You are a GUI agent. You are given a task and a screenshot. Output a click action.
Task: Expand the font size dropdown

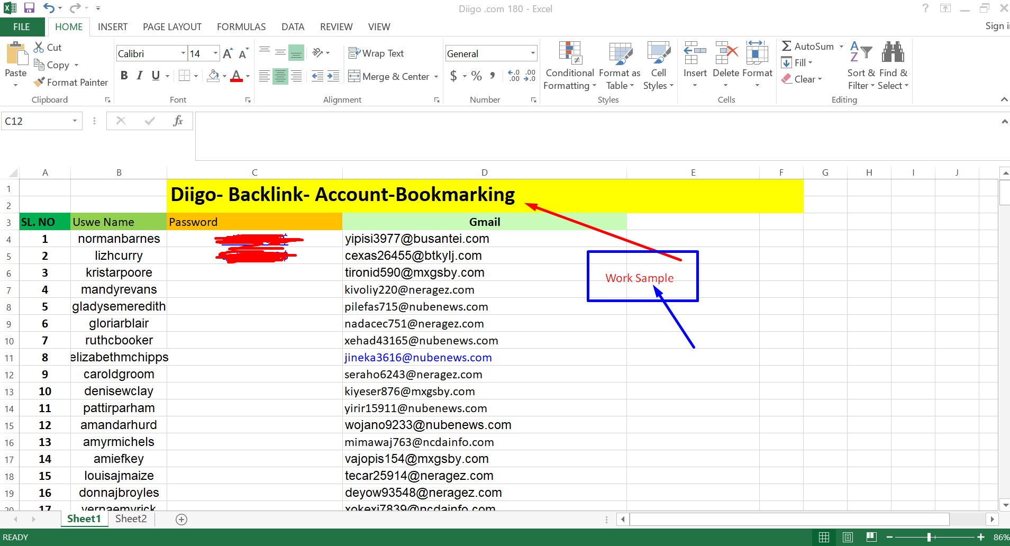click(x=215, y=53)
